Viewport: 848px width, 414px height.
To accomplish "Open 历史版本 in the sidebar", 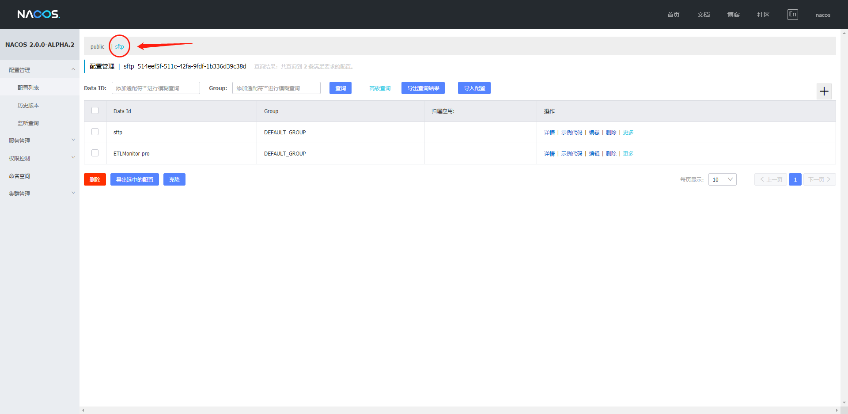I will [28, 106].
